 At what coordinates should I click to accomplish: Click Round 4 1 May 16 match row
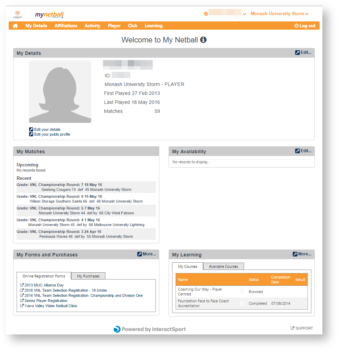coord(86,222)
